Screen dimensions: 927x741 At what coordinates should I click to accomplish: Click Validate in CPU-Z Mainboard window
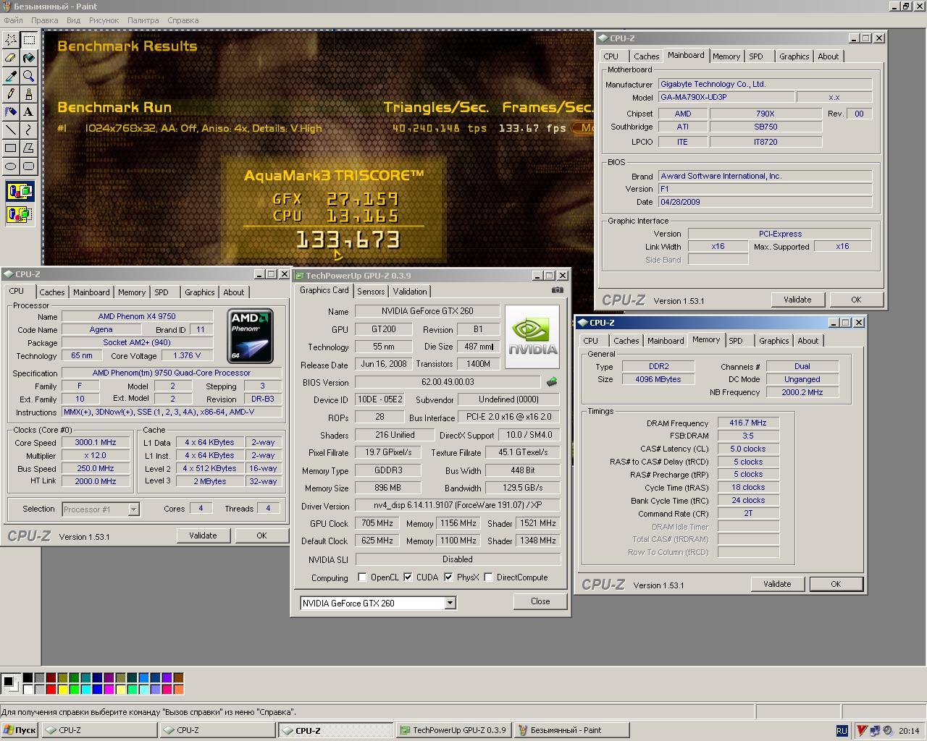pyautogui.click(x=797, y=300)
